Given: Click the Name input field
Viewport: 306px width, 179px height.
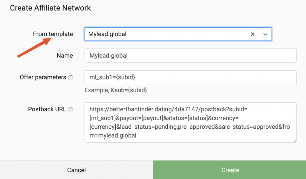Looking at the screenshot, I should tap(190, 56).
